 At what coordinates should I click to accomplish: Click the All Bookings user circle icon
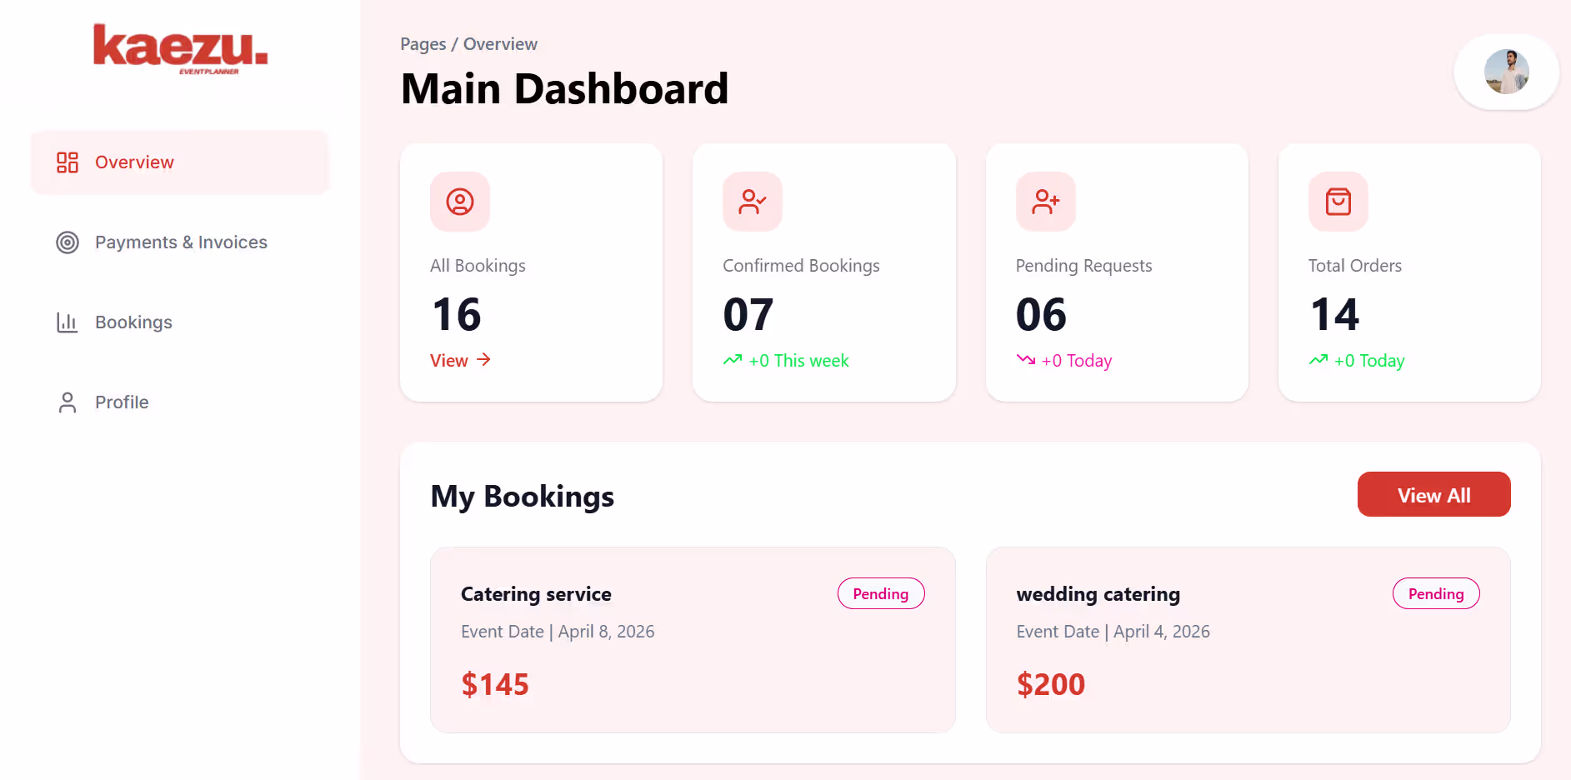(x=460, y=202)
